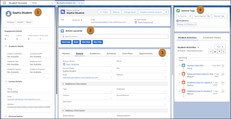Screen dimensions: 231x119
Task: Collapse the Personal Details section
Action: 6,116
